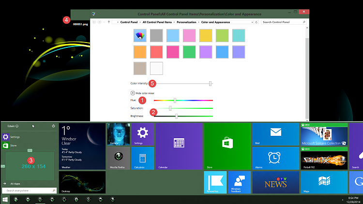Click the Search everywhere field
Image resolution: width=363 pixels, height=204 pixels.
click(x=29, y=190)
